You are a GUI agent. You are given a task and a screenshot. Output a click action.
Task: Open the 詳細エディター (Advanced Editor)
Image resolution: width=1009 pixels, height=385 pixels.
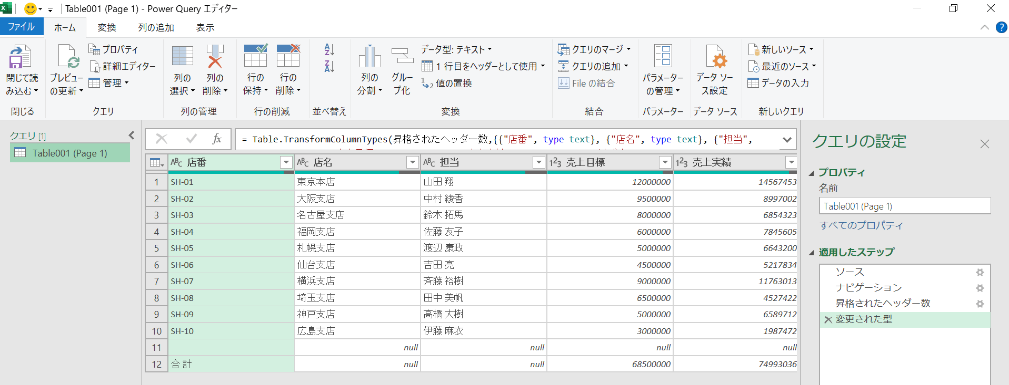(123, 66)
